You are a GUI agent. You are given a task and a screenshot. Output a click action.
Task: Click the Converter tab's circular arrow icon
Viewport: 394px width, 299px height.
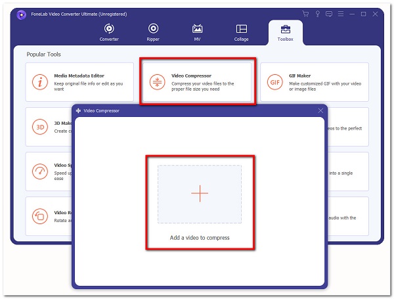coord(109,28)
